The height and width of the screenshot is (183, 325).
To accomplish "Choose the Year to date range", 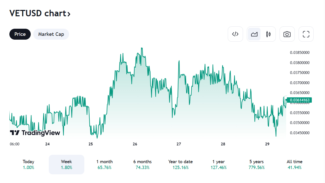I will pyautogui.click(x=181, y=164).
